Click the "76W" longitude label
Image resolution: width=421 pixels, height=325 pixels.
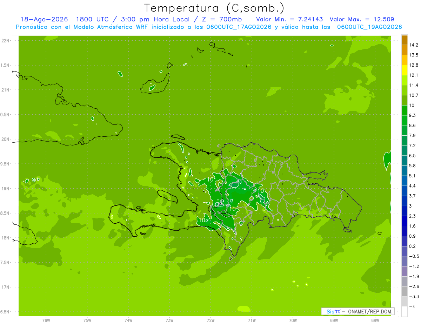coord(46,320)
